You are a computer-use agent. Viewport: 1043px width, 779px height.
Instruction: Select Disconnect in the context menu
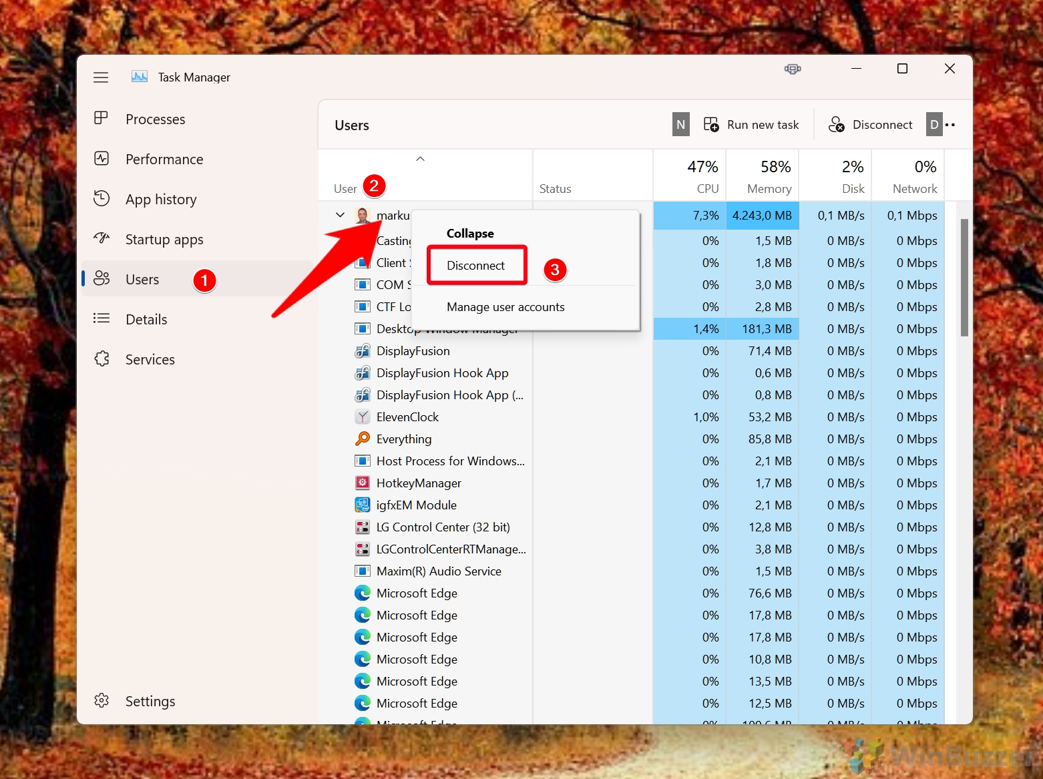click(x=476, y=266)
